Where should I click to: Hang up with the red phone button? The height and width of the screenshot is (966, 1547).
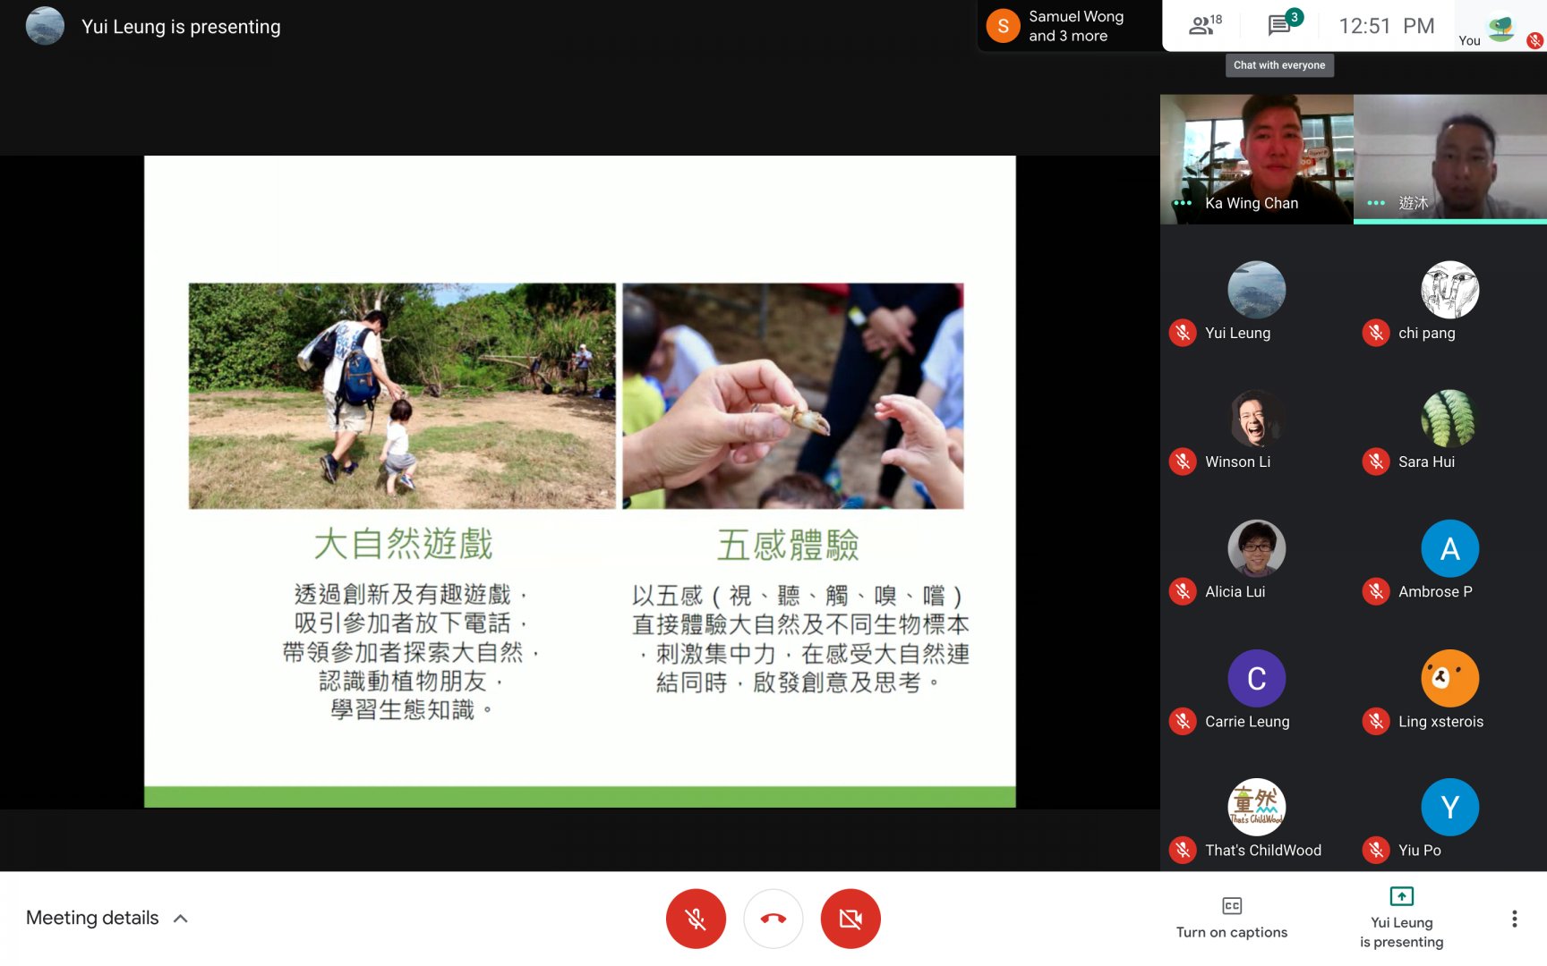(773, 919)
